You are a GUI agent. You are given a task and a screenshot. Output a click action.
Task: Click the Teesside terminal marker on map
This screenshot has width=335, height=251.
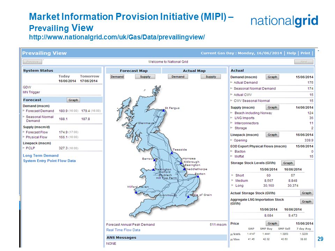point(172,153)
